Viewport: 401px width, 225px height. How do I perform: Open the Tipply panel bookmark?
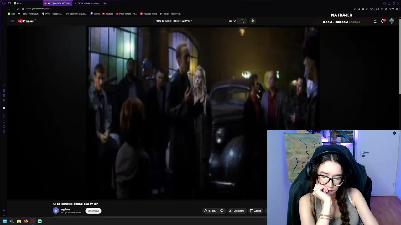point(29,14)
